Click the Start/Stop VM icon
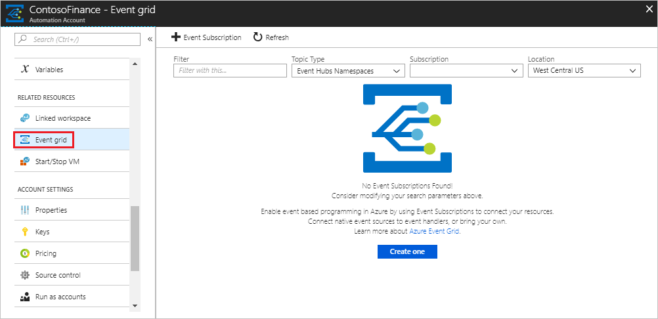 (x=25, y=161)
